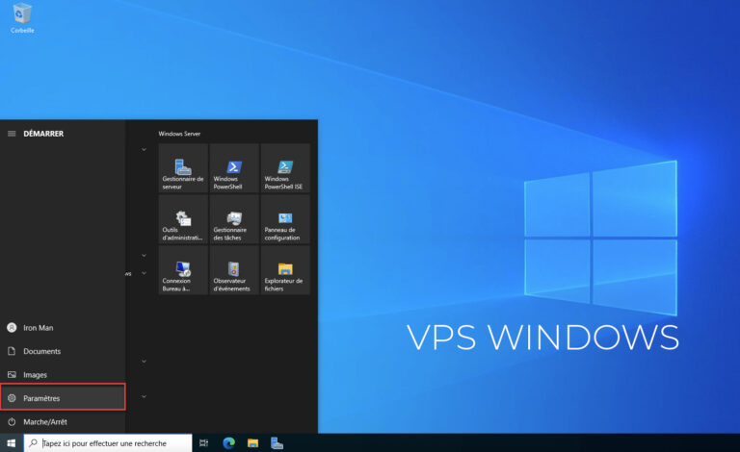This screenshot has width=740, height=452.
Task: Open Connexion Bureau à distance tile
Action: pyautogui.click(x=183, y=270)
